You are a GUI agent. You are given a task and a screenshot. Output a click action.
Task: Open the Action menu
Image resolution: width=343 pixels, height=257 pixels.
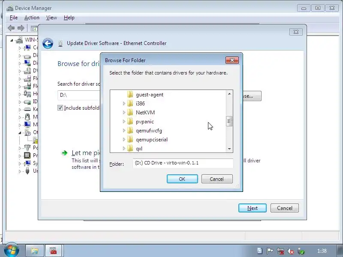pos(32,18)
